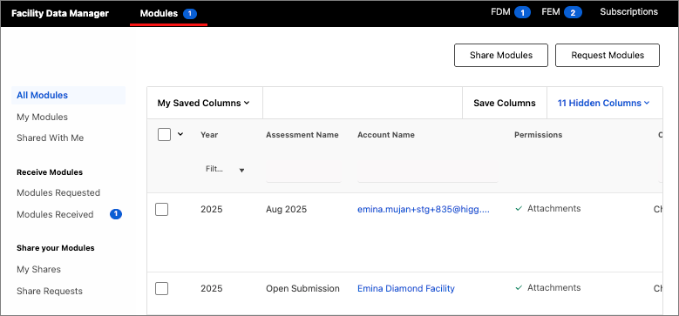Sort by Assessment Name column header
Screen dimensions: 679x316
tap(302, 135)
